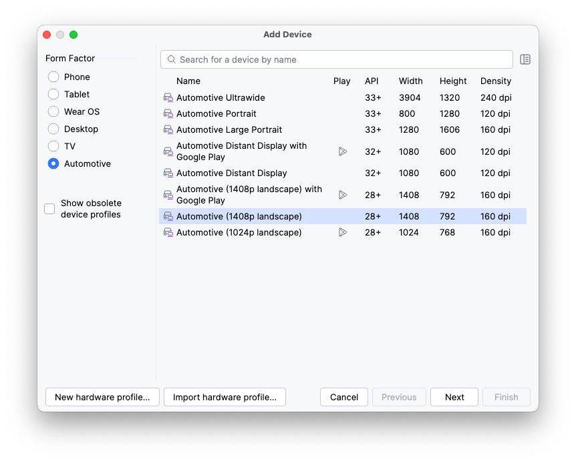Click the search magnifier icon
Viewport: 576px width, 461px height.
click(x=172, y=59)
